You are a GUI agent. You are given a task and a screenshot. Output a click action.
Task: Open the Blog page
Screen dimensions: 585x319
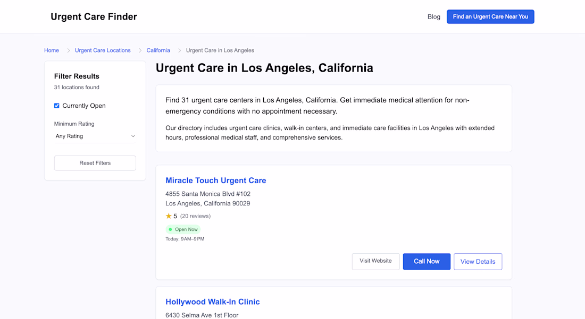coord(434,17)
